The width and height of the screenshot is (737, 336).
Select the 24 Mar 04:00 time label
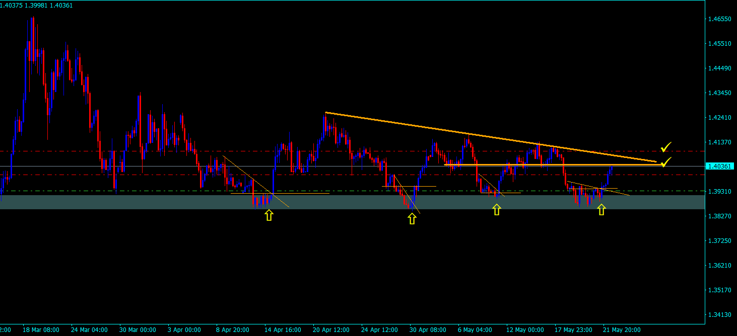point(90,330)
